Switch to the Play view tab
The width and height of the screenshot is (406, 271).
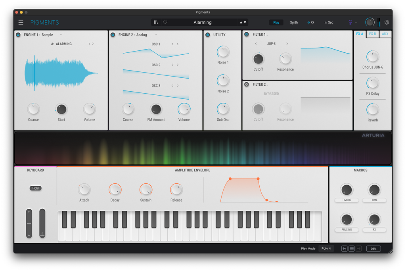point(276,23)
